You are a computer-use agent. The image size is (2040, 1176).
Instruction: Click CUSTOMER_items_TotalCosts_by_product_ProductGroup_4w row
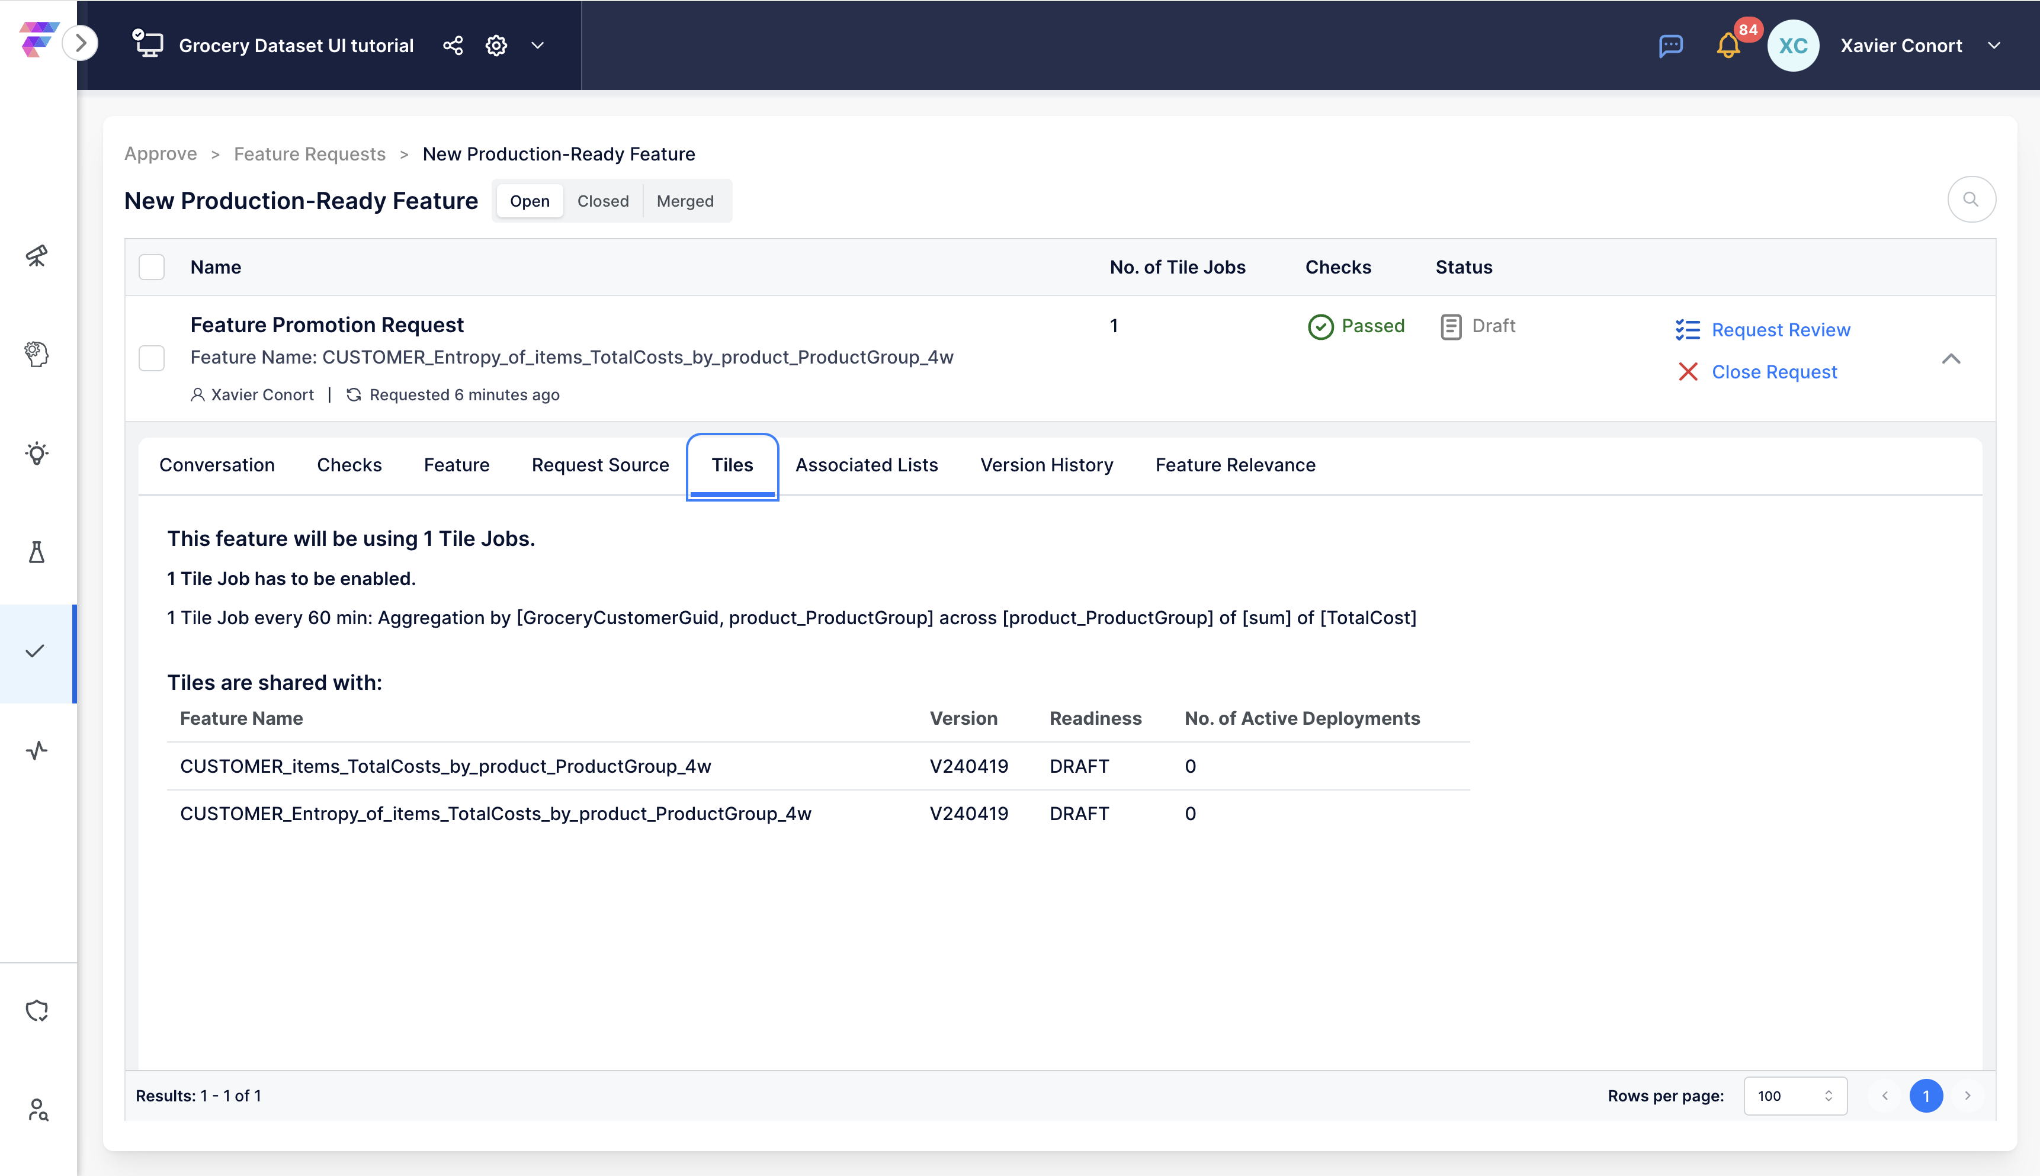(x=819, y=766)
